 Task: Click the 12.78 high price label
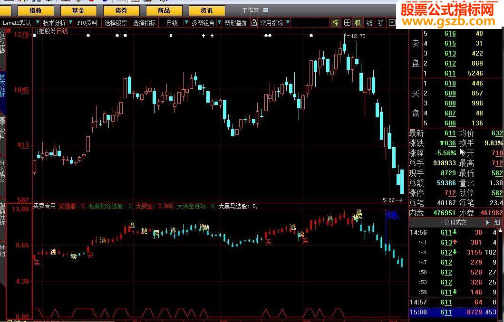pos(358,36)
